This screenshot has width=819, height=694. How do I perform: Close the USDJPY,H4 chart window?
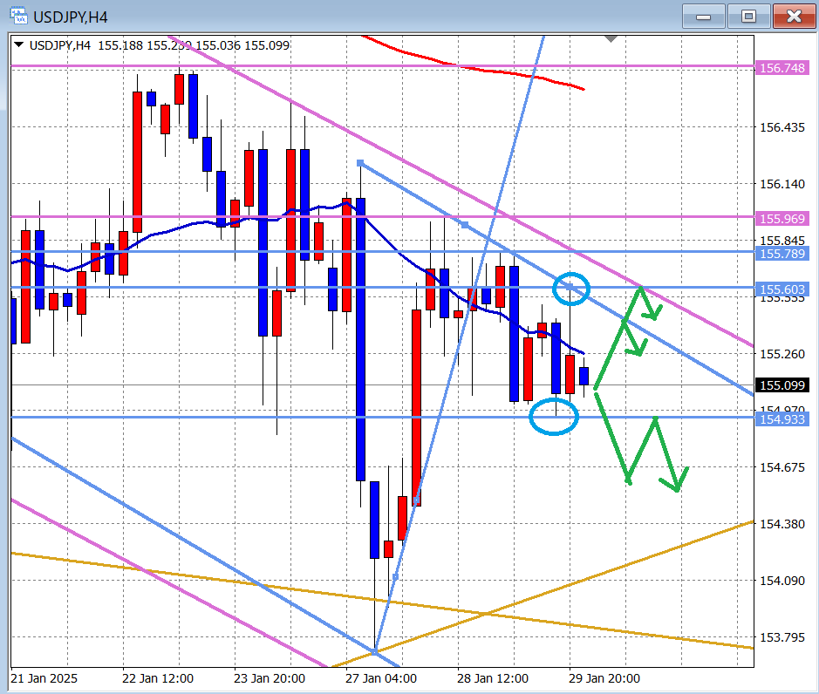pos(793,16)
